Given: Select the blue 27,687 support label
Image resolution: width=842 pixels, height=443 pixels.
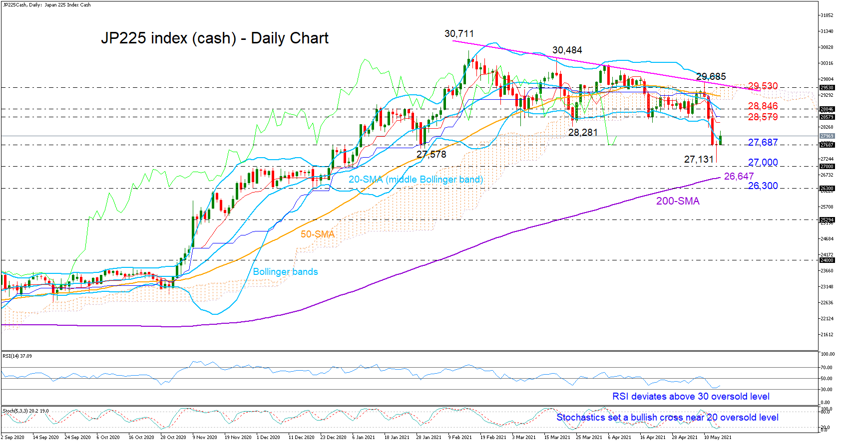Looking at the screenshot, I should pos(763,143).
